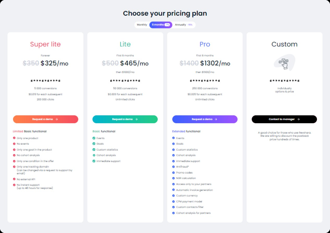
Task: Click the blue check icon beside Promo codes
Action: pyautogui.click(x=174, y=172)
